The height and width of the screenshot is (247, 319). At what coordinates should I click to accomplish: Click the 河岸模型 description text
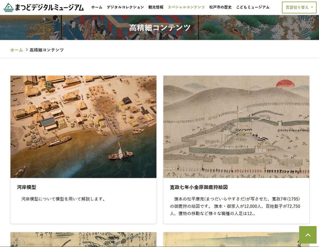(63, 199)
